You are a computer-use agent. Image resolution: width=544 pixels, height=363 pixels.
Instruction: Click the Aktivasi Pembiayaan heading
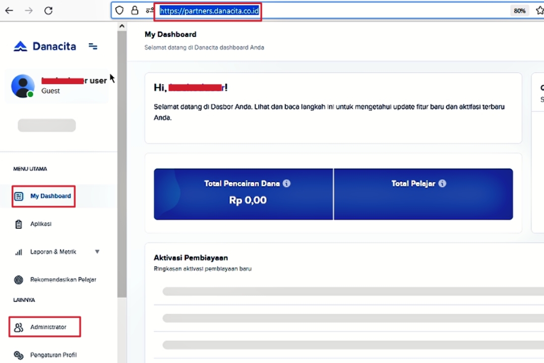pyautogui.click(x=191, y=258)
